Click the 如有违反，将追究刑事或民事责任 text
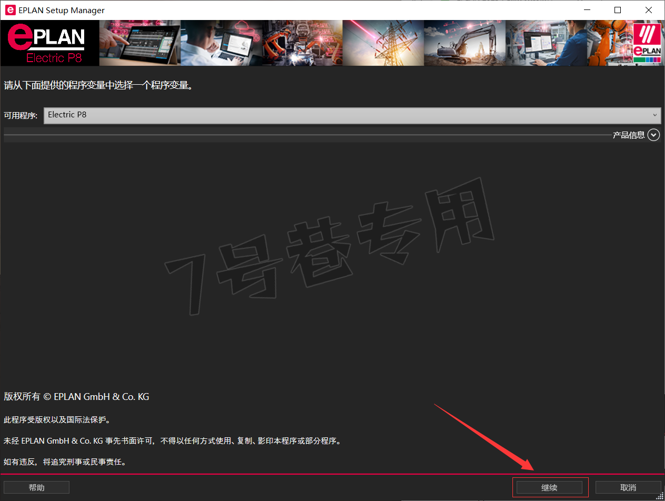Image resolution: width=665 pixels, height=501 pixels. 65,462
